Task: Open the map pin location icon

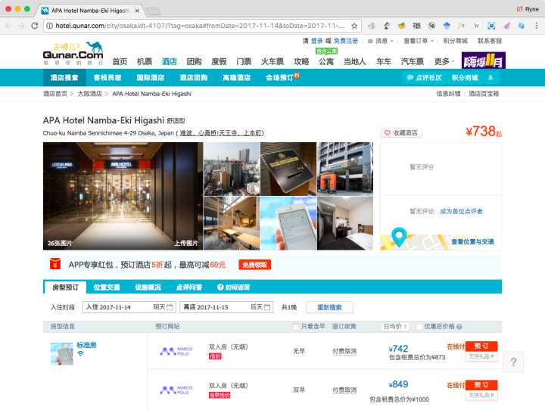Action: coord(399,238)
